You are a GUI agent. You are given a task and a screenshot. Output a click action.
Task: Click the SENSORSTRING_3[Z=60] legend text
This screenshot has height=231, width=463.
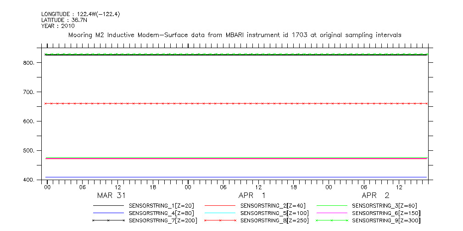[385, 206]
